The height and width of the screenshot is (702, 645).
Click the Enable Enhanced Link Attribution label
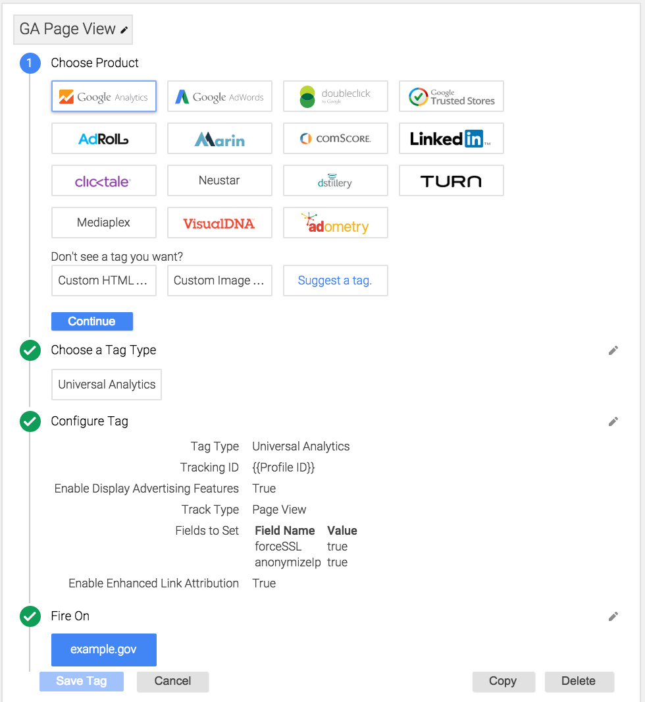coord(153,583)
